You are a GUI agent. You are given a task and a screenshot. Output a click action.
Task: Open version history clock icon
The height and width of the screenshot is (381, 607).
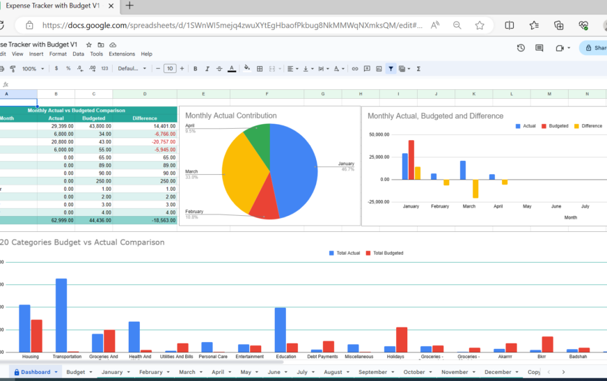[521, 48]
